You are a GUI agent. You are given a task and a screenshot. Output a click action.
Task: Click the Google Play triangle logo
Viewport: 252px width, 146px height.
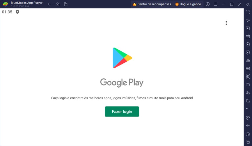(122, 58)
